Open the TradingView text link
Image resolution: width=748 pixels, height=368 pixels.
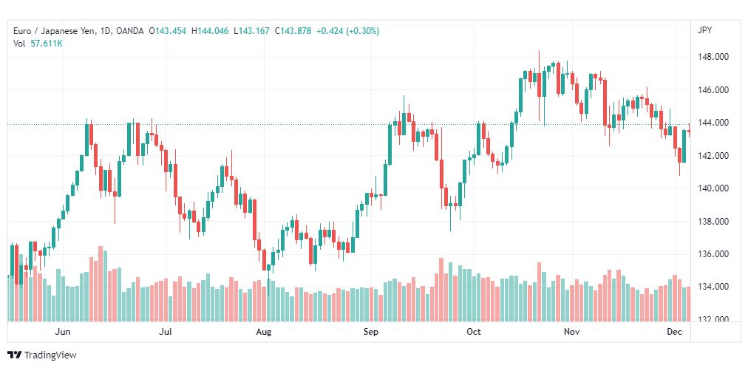pos(50,355)
